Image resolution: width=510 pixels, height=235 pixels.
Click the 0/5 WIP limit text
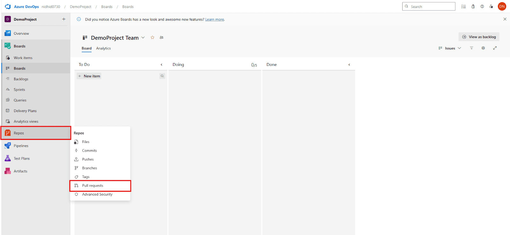pos(254,65)
